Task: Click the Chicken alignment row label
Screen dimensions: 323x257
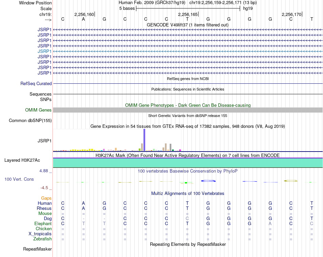Action: [x=44, y=229]
